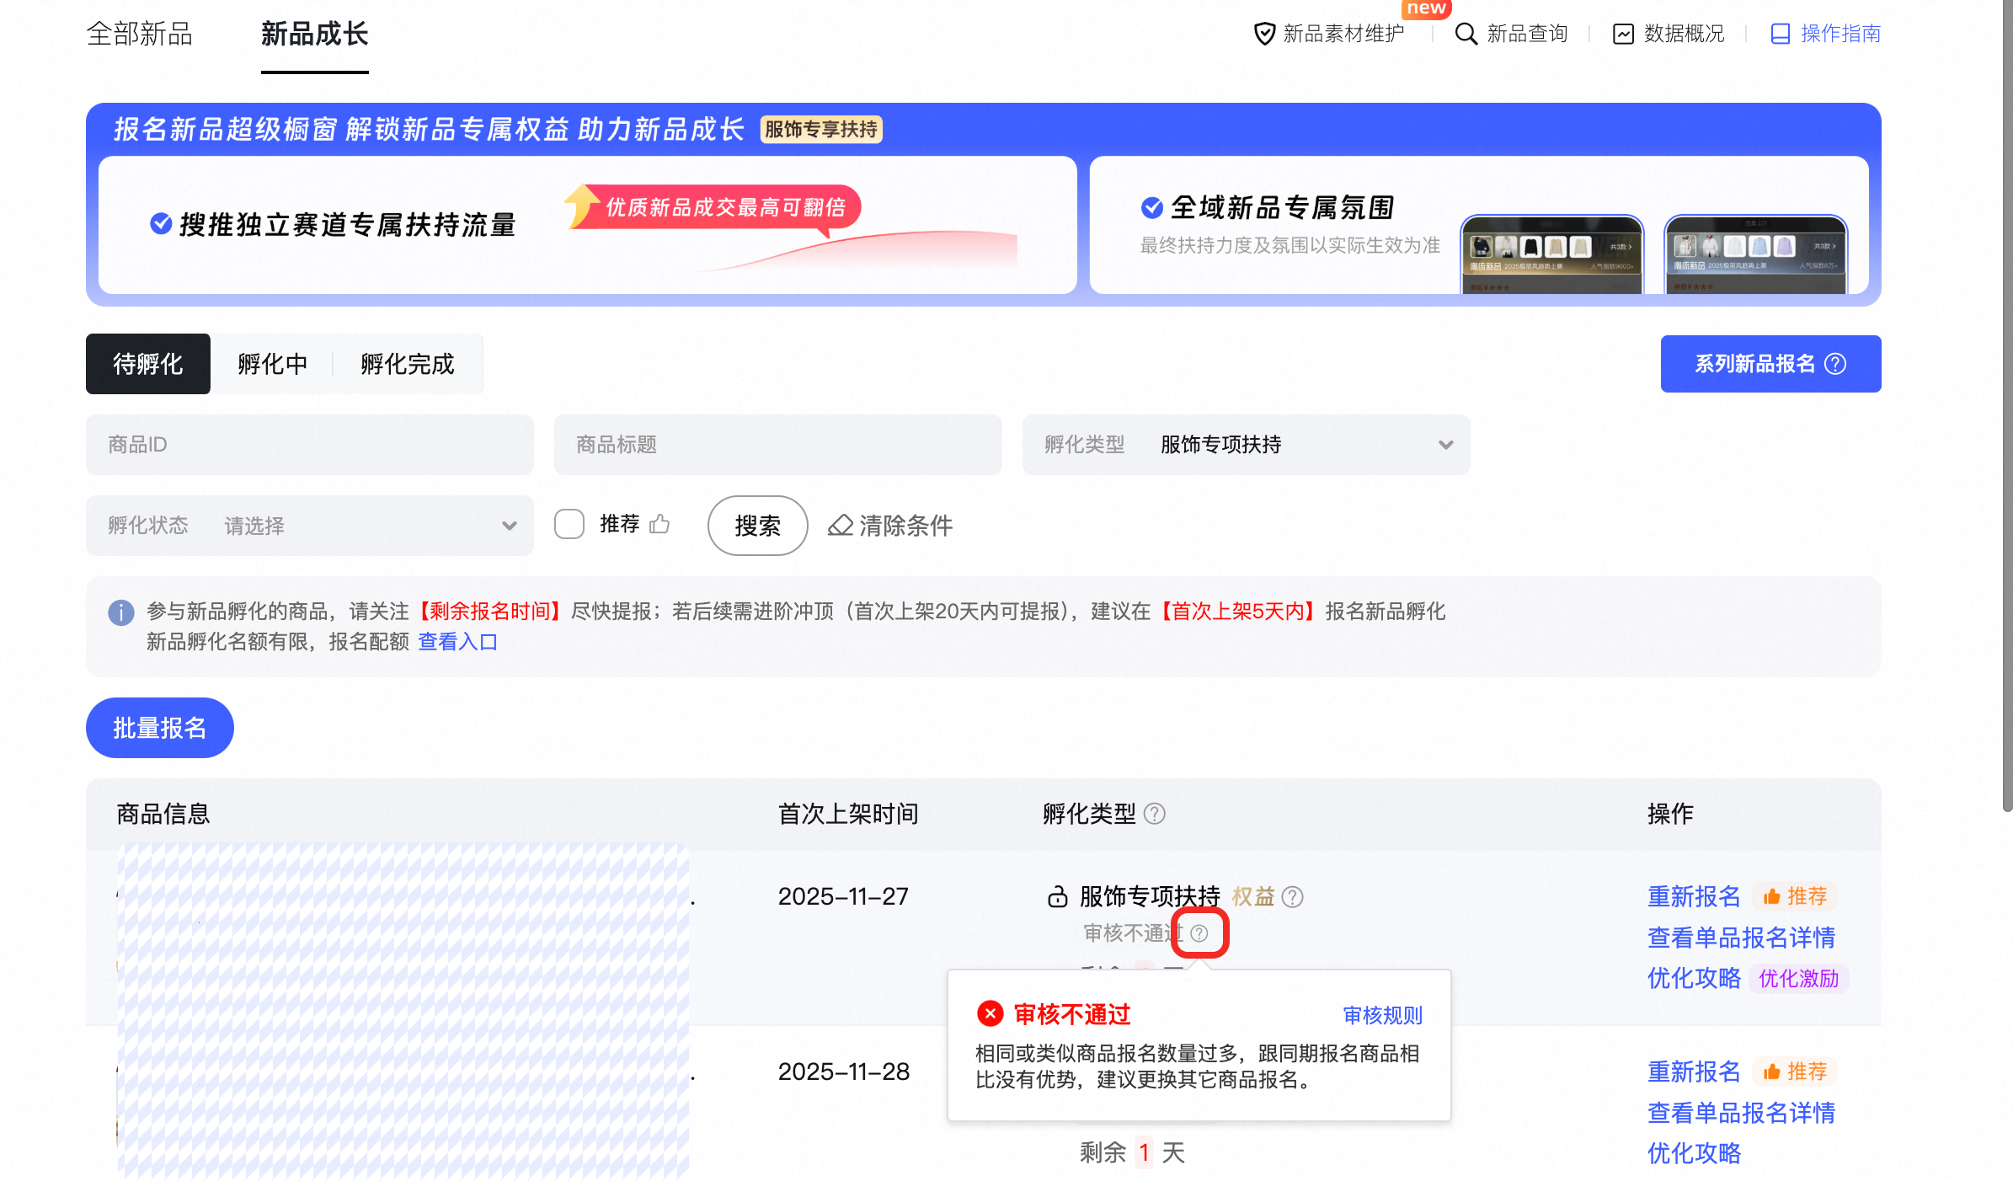Click the 优化激励 tag
Screen dimensions: 2013x1181
click(x=1798, y=979)
